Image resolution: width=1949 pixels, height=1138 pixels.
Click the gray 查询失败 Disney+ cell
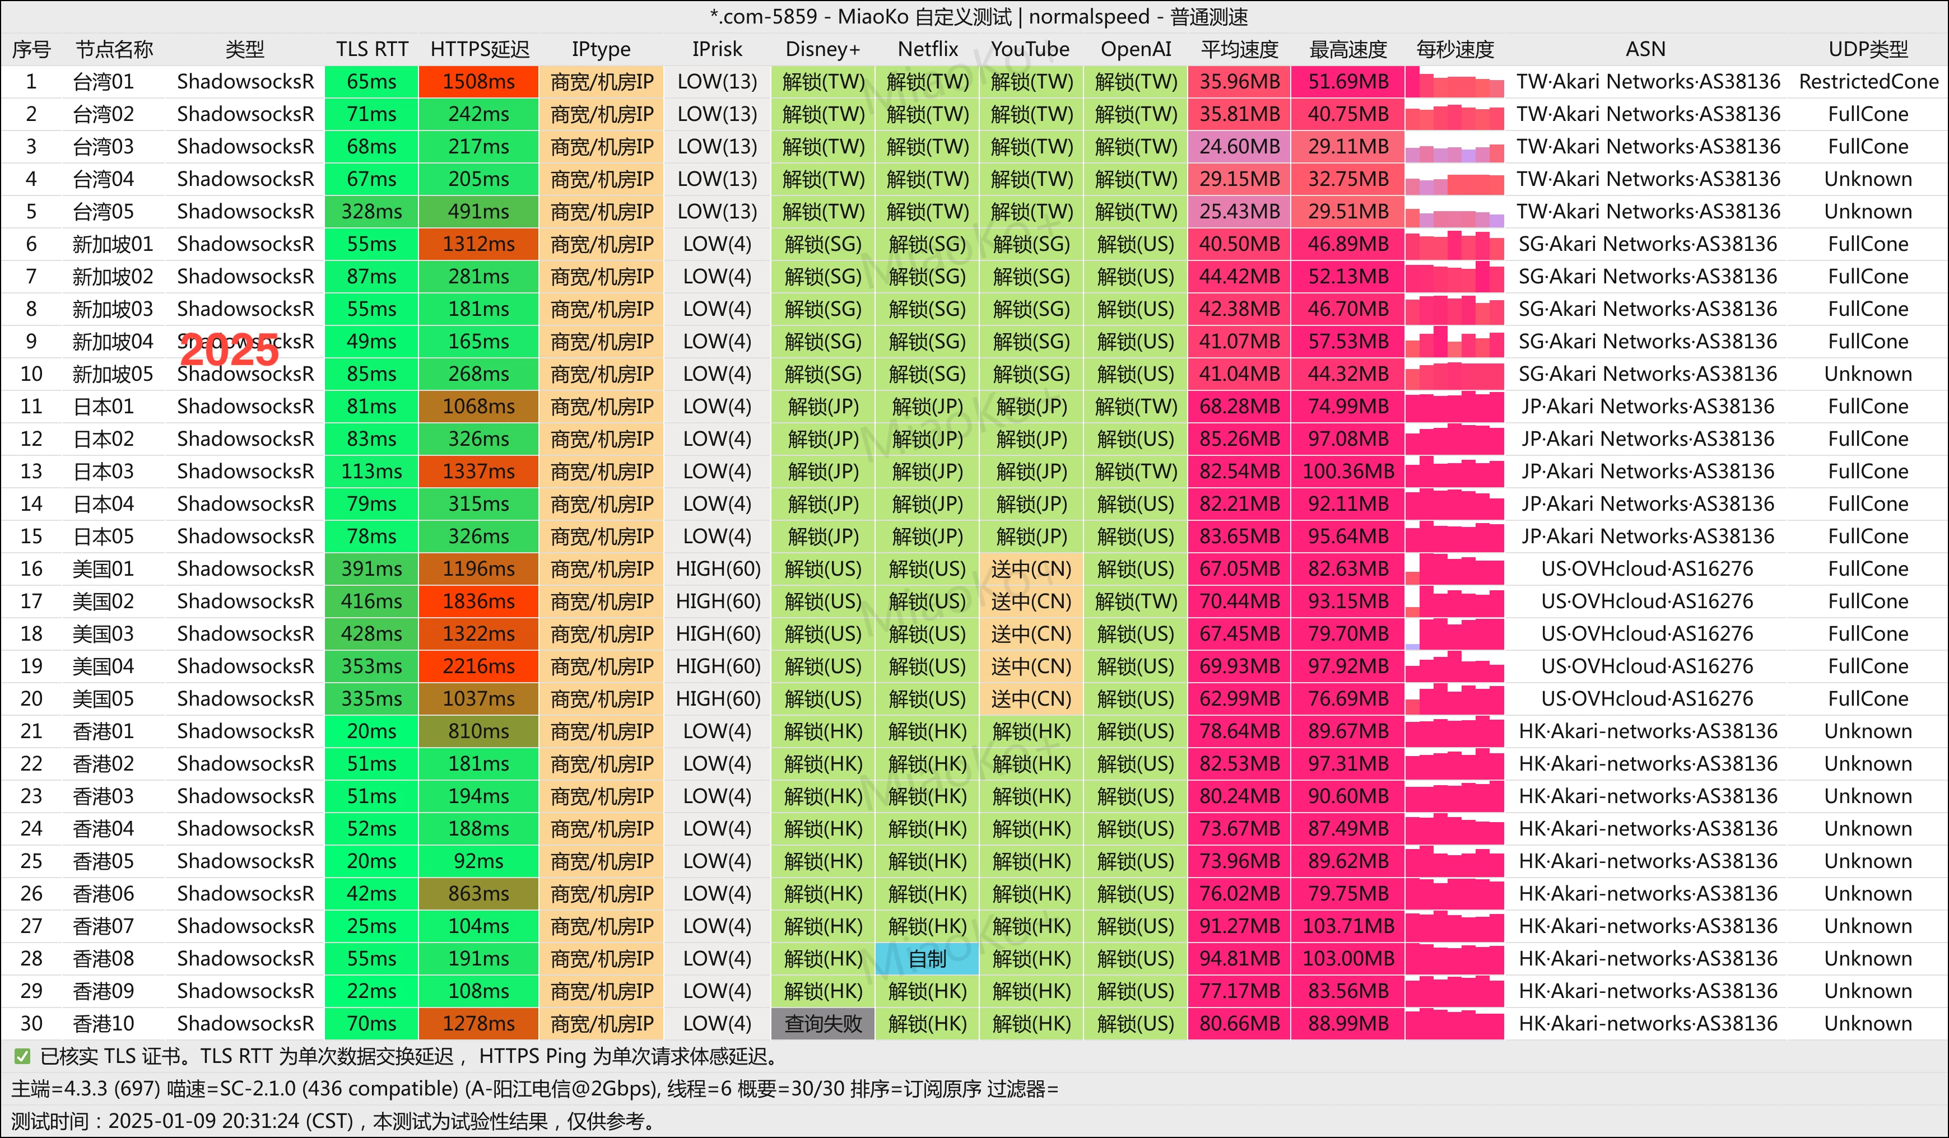tap(823, 1024)
